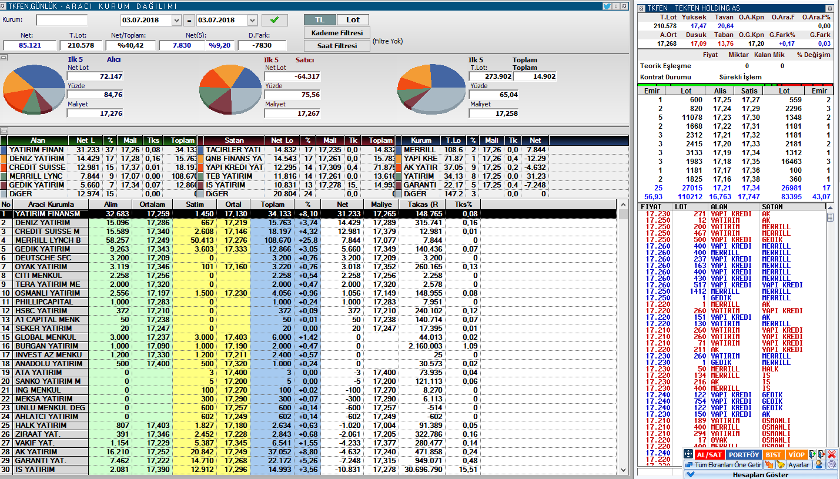
Task: Click the İlk 5 Alıcı pie chart
Action: (x=34, y=89)
